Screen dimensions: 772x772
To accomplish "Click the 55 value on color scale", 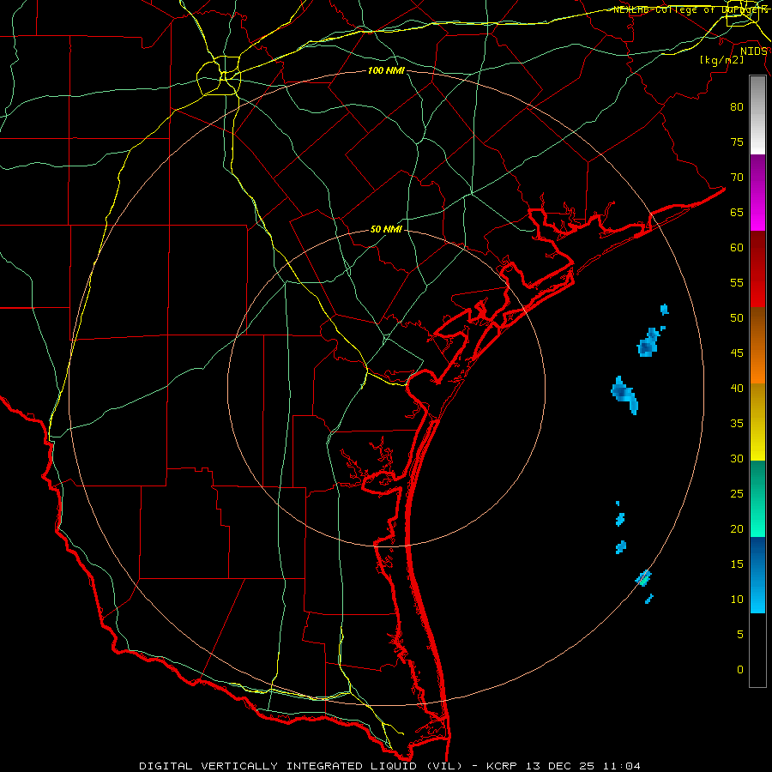I will (x=737, y=282).
